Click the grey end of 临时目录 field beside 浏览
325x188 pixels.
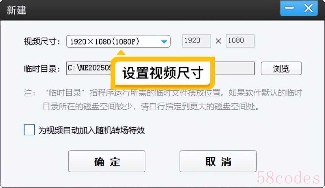pos(235,68)
